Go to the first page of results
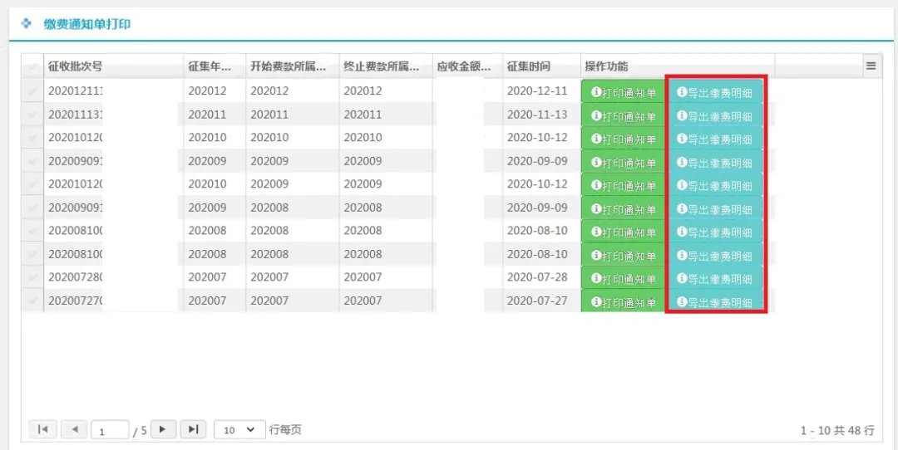This screenshot has height=450, width=898. [x=42, y=429]
